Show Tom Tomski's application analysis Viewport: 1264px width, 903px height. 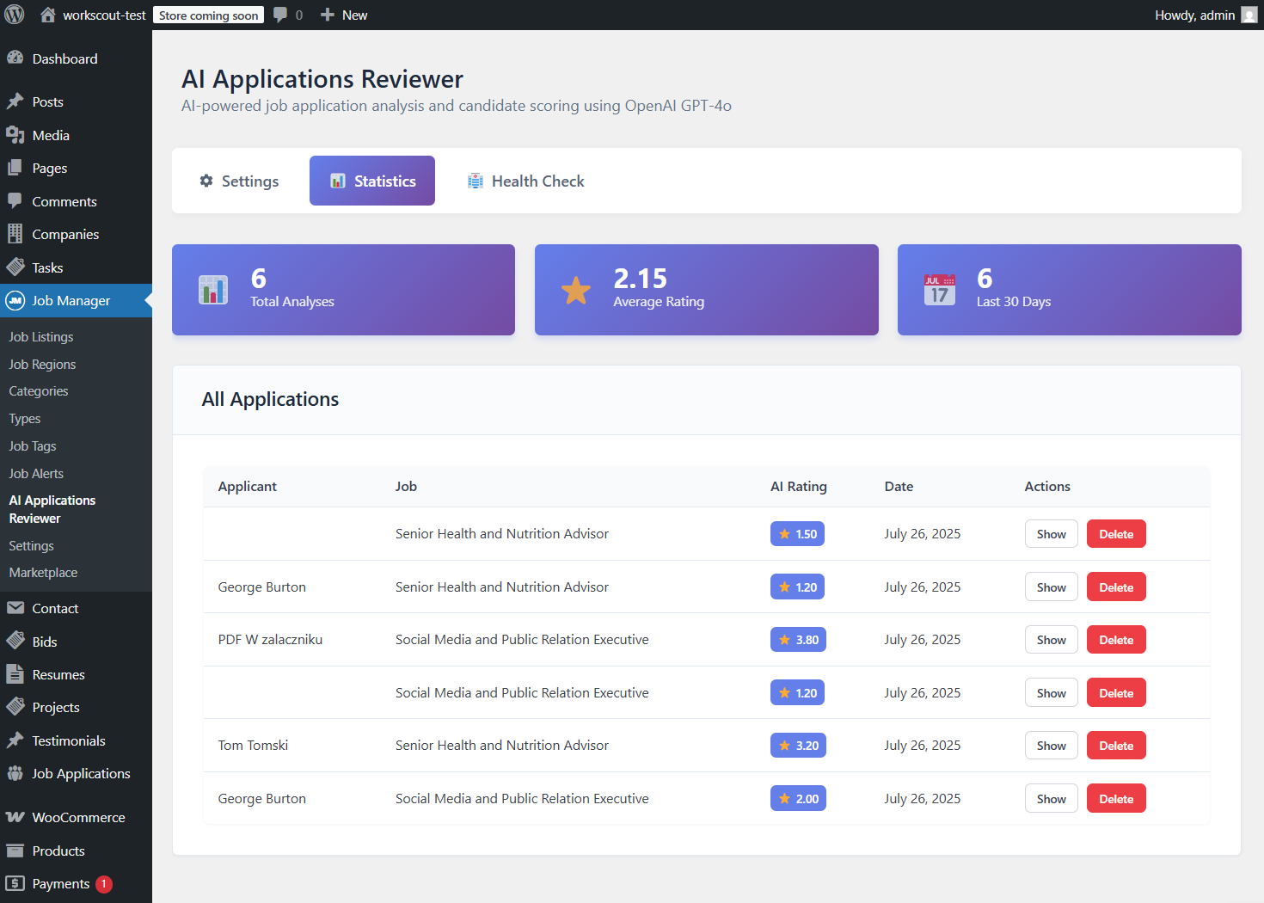(1051, 746)
